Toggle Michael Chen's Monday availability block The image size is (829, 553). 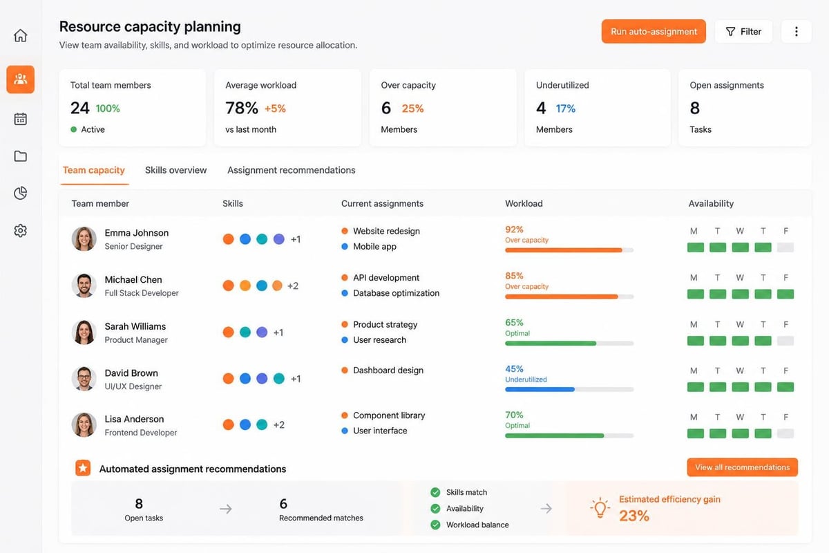[x=696, y=294]
